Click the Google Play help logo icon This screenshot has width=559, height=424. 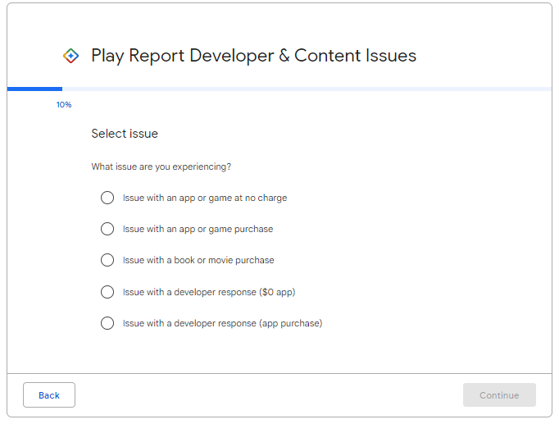[x=71, y=56]
